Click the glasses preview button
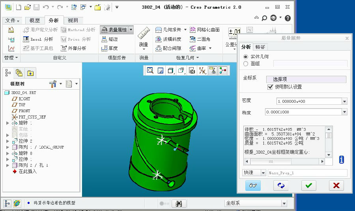Viewport: 355px width, 211px height. point(253,185)
